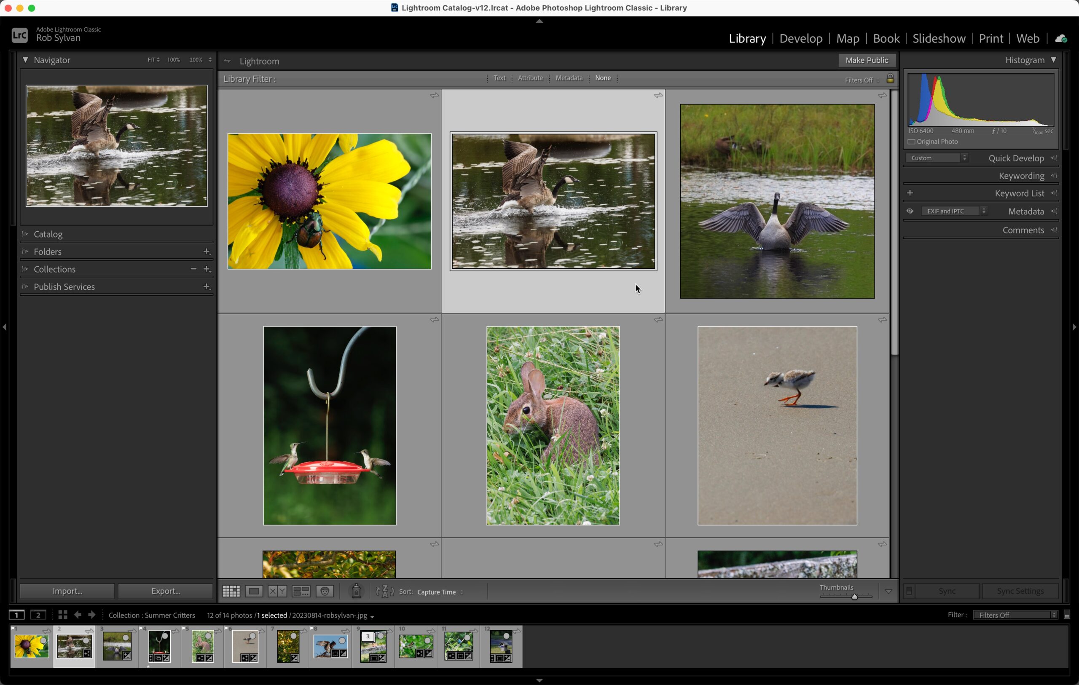
Task: Switch to Loupe view
Action: click(x=254, y=591)
